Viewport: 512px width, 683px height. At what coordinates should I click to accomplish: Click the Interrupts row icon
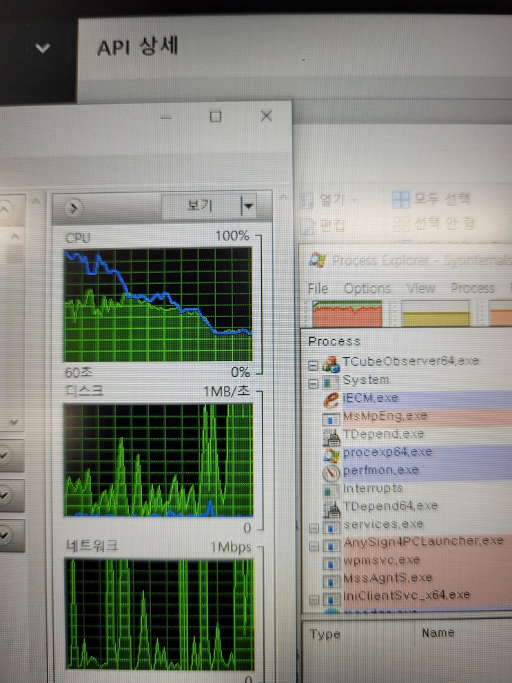click(x=331, y=491)
